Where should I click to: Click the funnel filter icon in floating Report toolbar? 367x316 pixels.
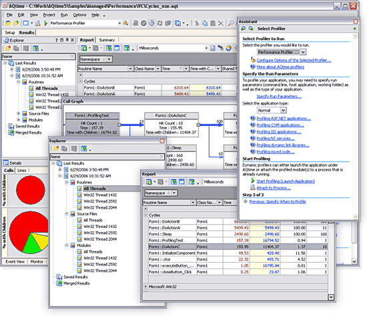[x=192, y=182]
